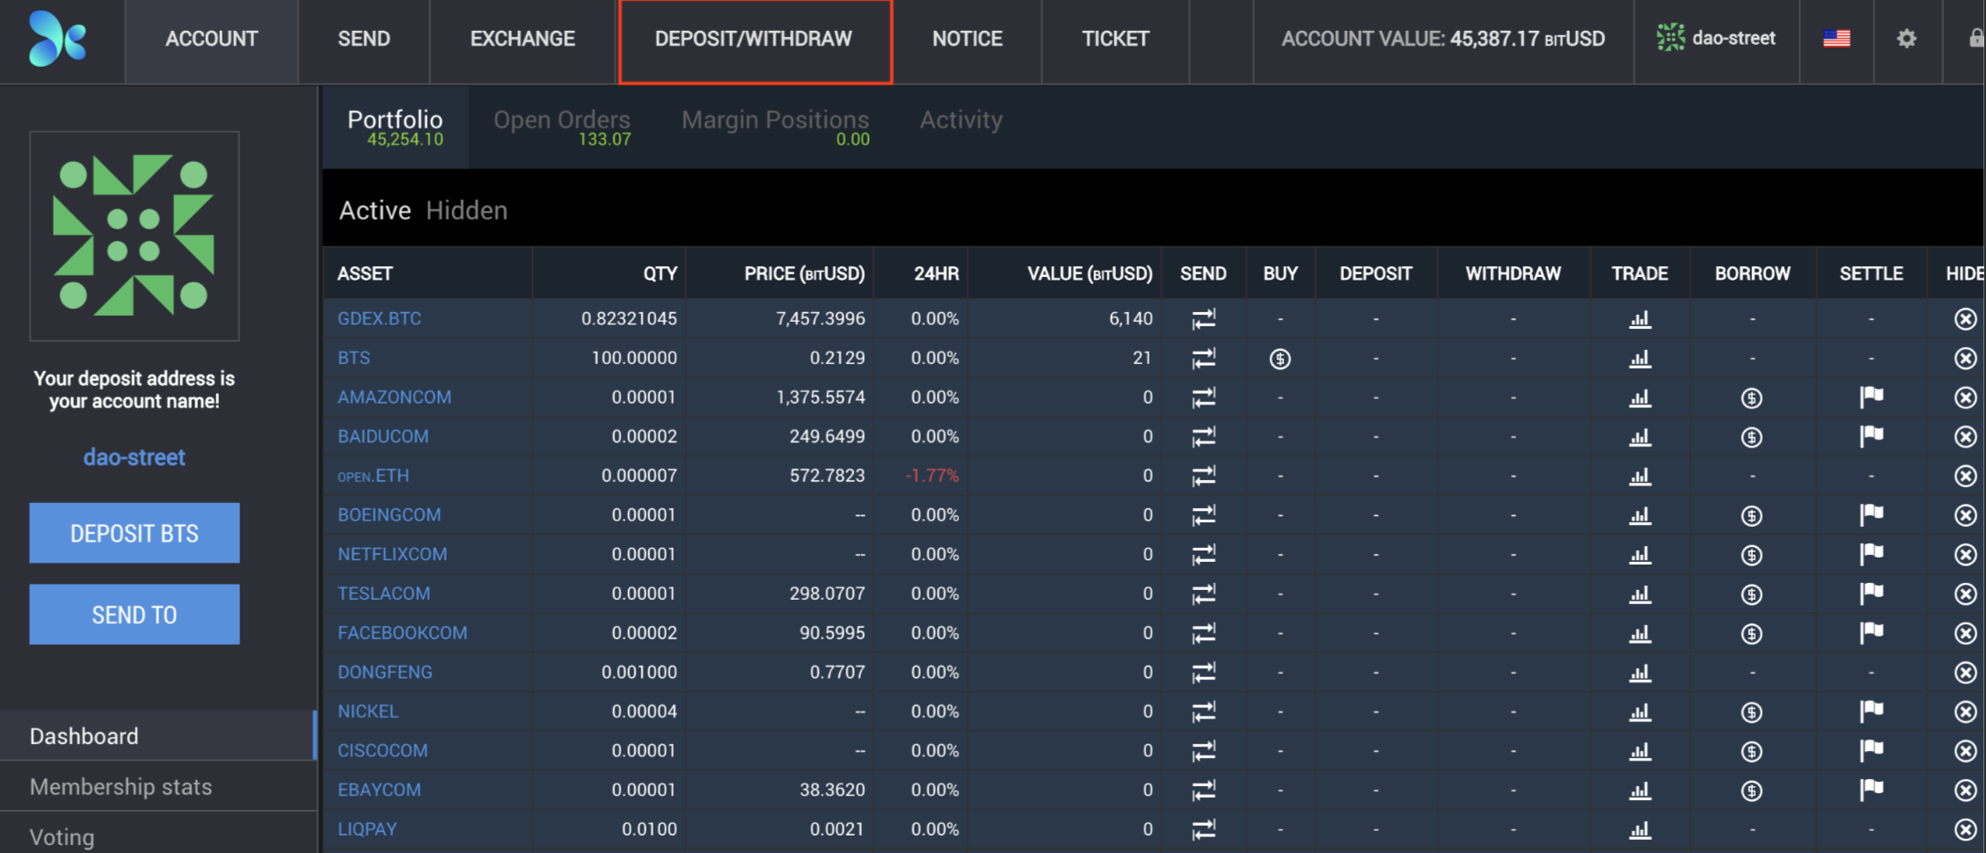Hide the GDEX.BTC asset row
The width and height of the screenshot is (1986, 853).
(1965, 319)
